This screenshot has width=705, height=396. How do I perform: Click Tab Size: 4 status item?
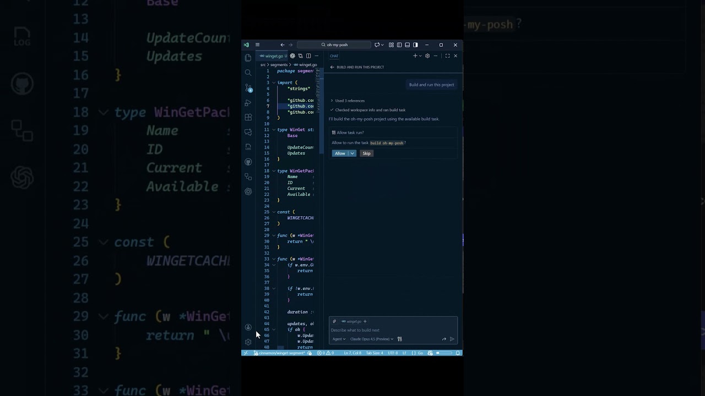375,353
